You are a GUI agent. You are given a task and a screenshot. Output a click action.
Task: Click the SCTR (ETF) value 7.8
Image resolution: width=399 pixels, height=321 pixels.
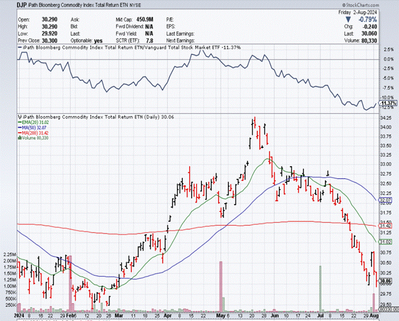[x=150, y=41]
